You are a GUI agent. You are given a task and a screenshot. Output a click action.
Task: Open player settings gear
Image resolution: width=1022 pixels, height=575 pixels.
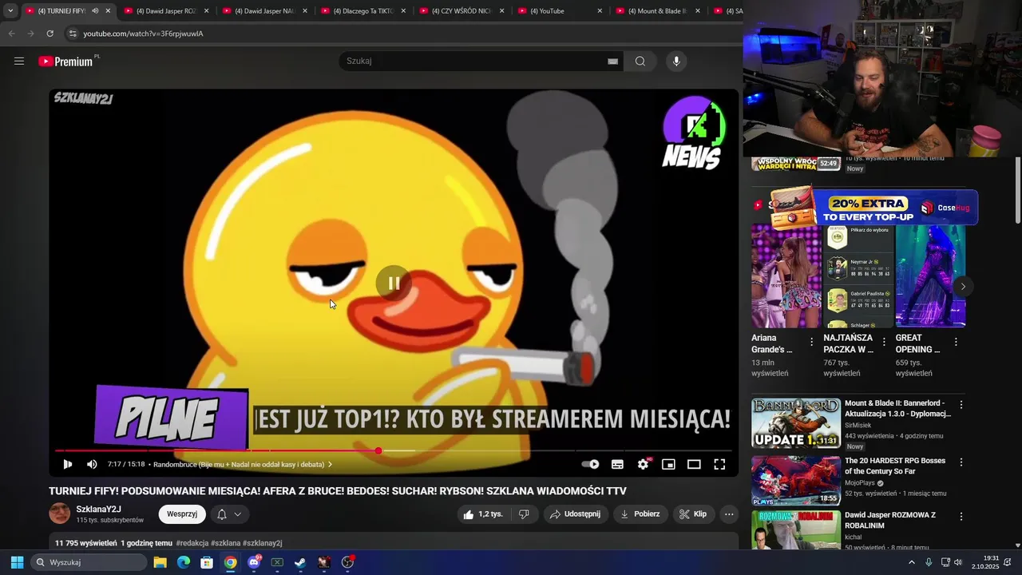point(644,464)
